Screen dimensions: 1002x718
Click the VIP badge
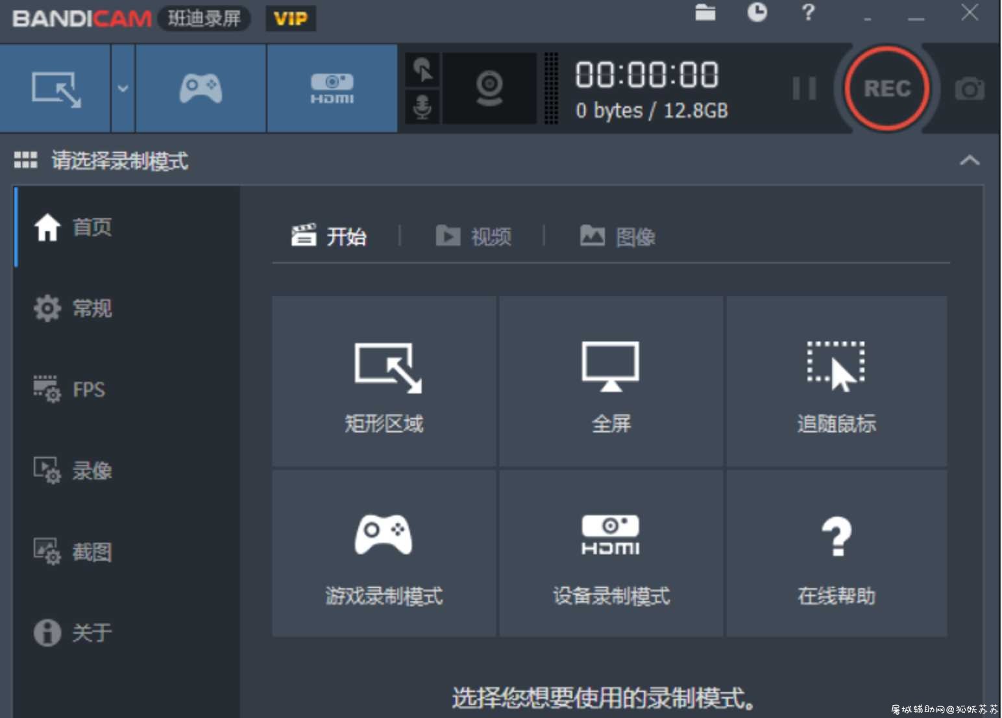290,18
